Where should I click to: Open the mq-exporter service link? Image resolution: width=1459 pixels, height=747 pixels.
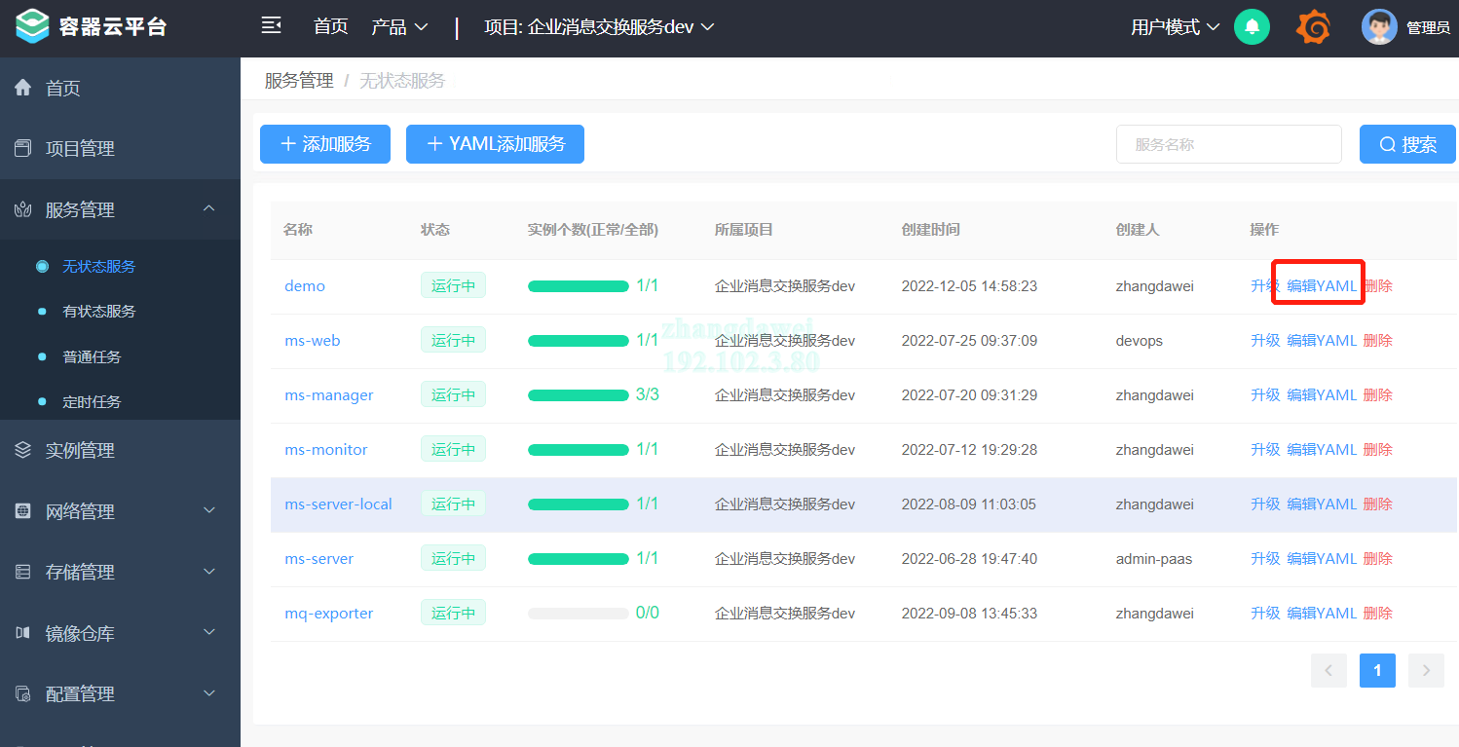click(x=329, y=614)
